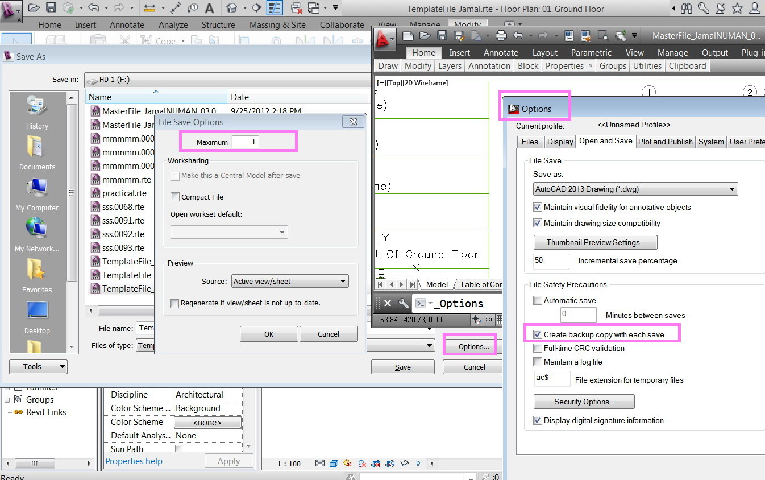Click the Visual Style cube icon in view control bar
This screenshot has width=765, height=480.
click(334, 464)
